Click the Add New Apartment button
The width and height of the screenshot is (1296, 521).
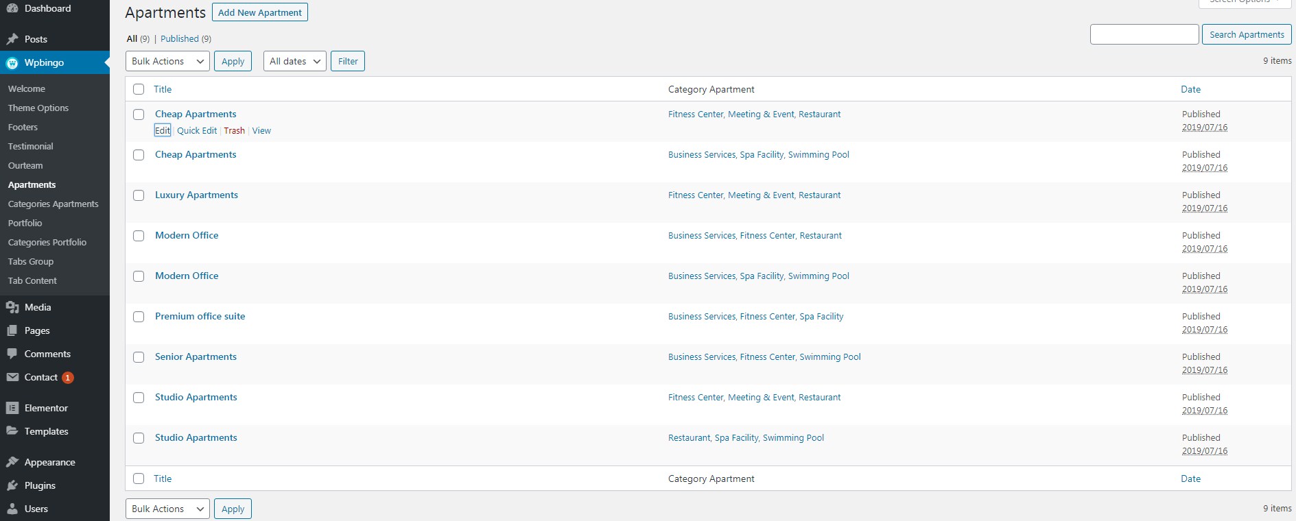[x=260, y=12]
